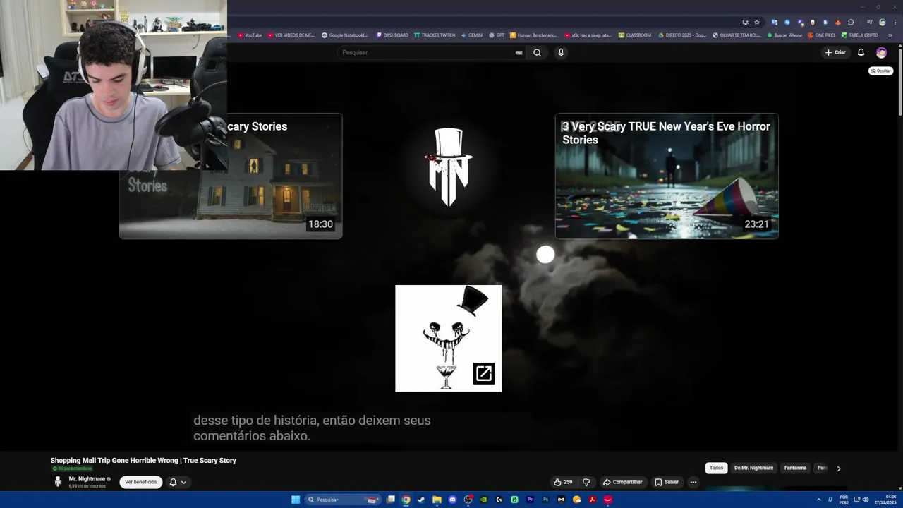The height and width of the screenshot is (508, 903).
Task: Bookmark this page with the star icon
Action: click(757, 22)
